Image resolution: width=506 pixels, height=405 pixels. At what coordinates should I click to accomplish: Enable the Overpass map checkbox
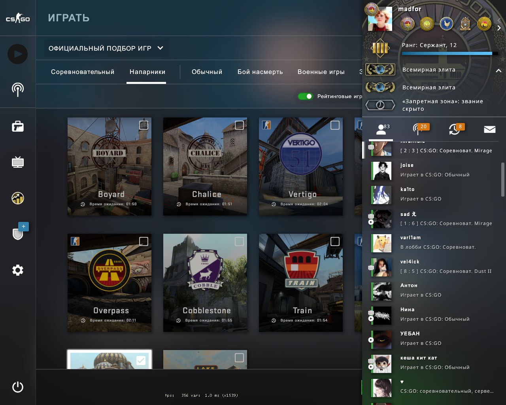coord(143,241)
